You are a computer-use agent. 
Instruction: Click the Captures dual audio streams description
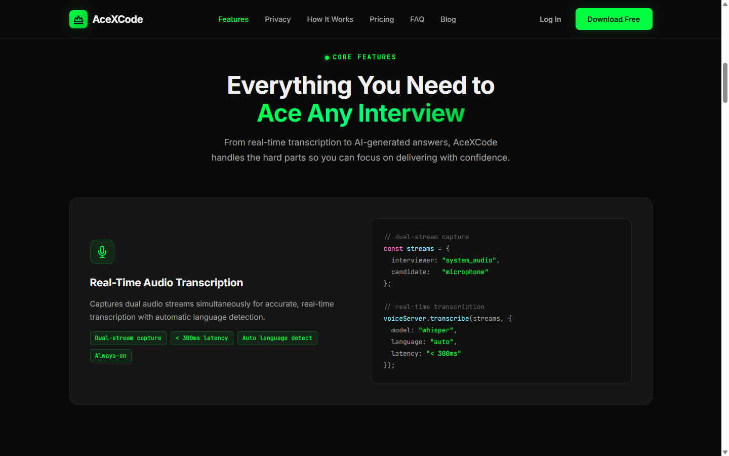[212, 311]
